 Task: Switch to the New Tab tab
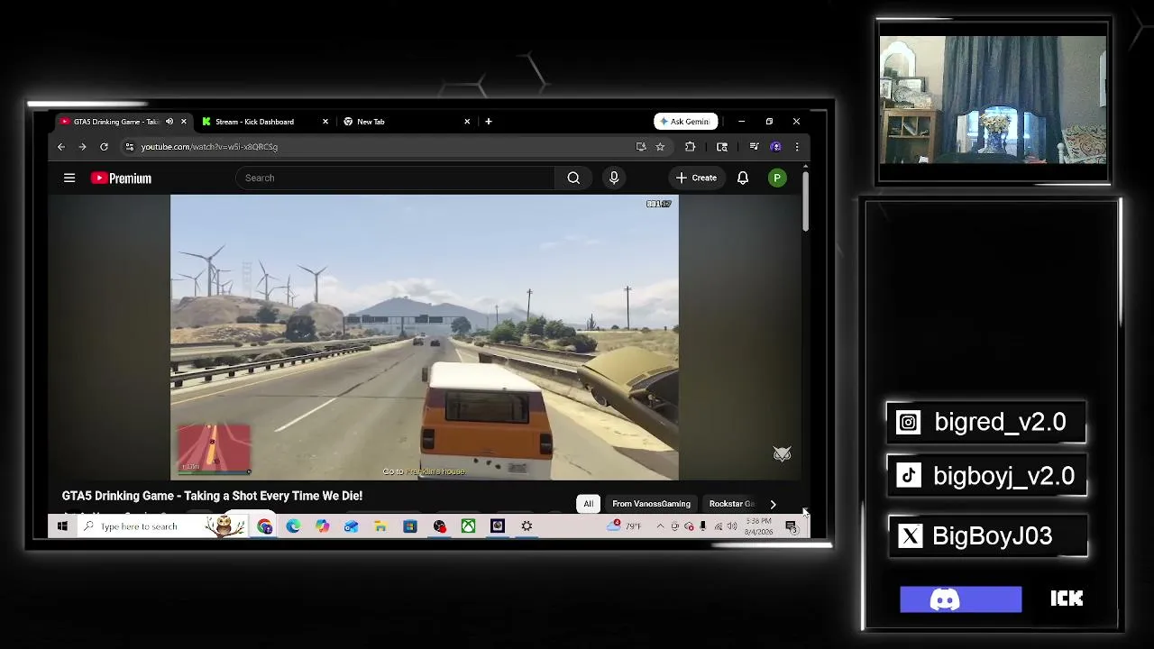[407, 122]
